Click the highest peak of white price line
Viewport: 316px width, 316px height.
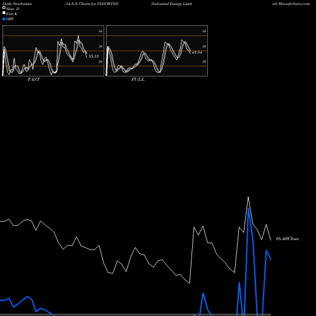[x=248, y=197]
